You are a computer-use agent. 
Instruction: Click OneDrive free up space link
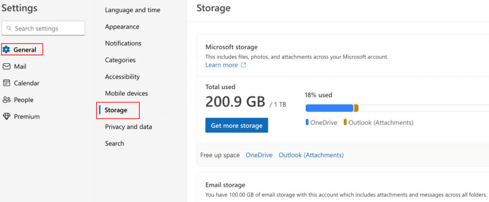pos(259,155)
